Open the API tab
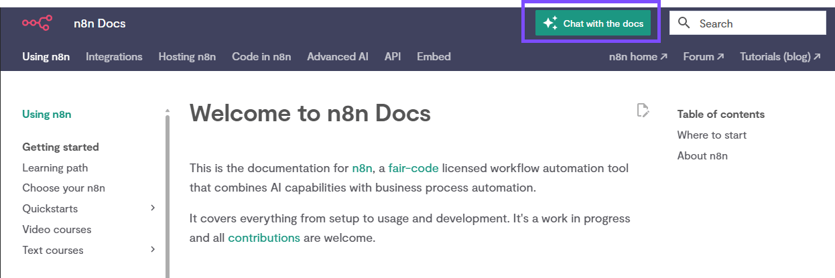Viewport: 835px width, 278px height. tap(393, 57)
